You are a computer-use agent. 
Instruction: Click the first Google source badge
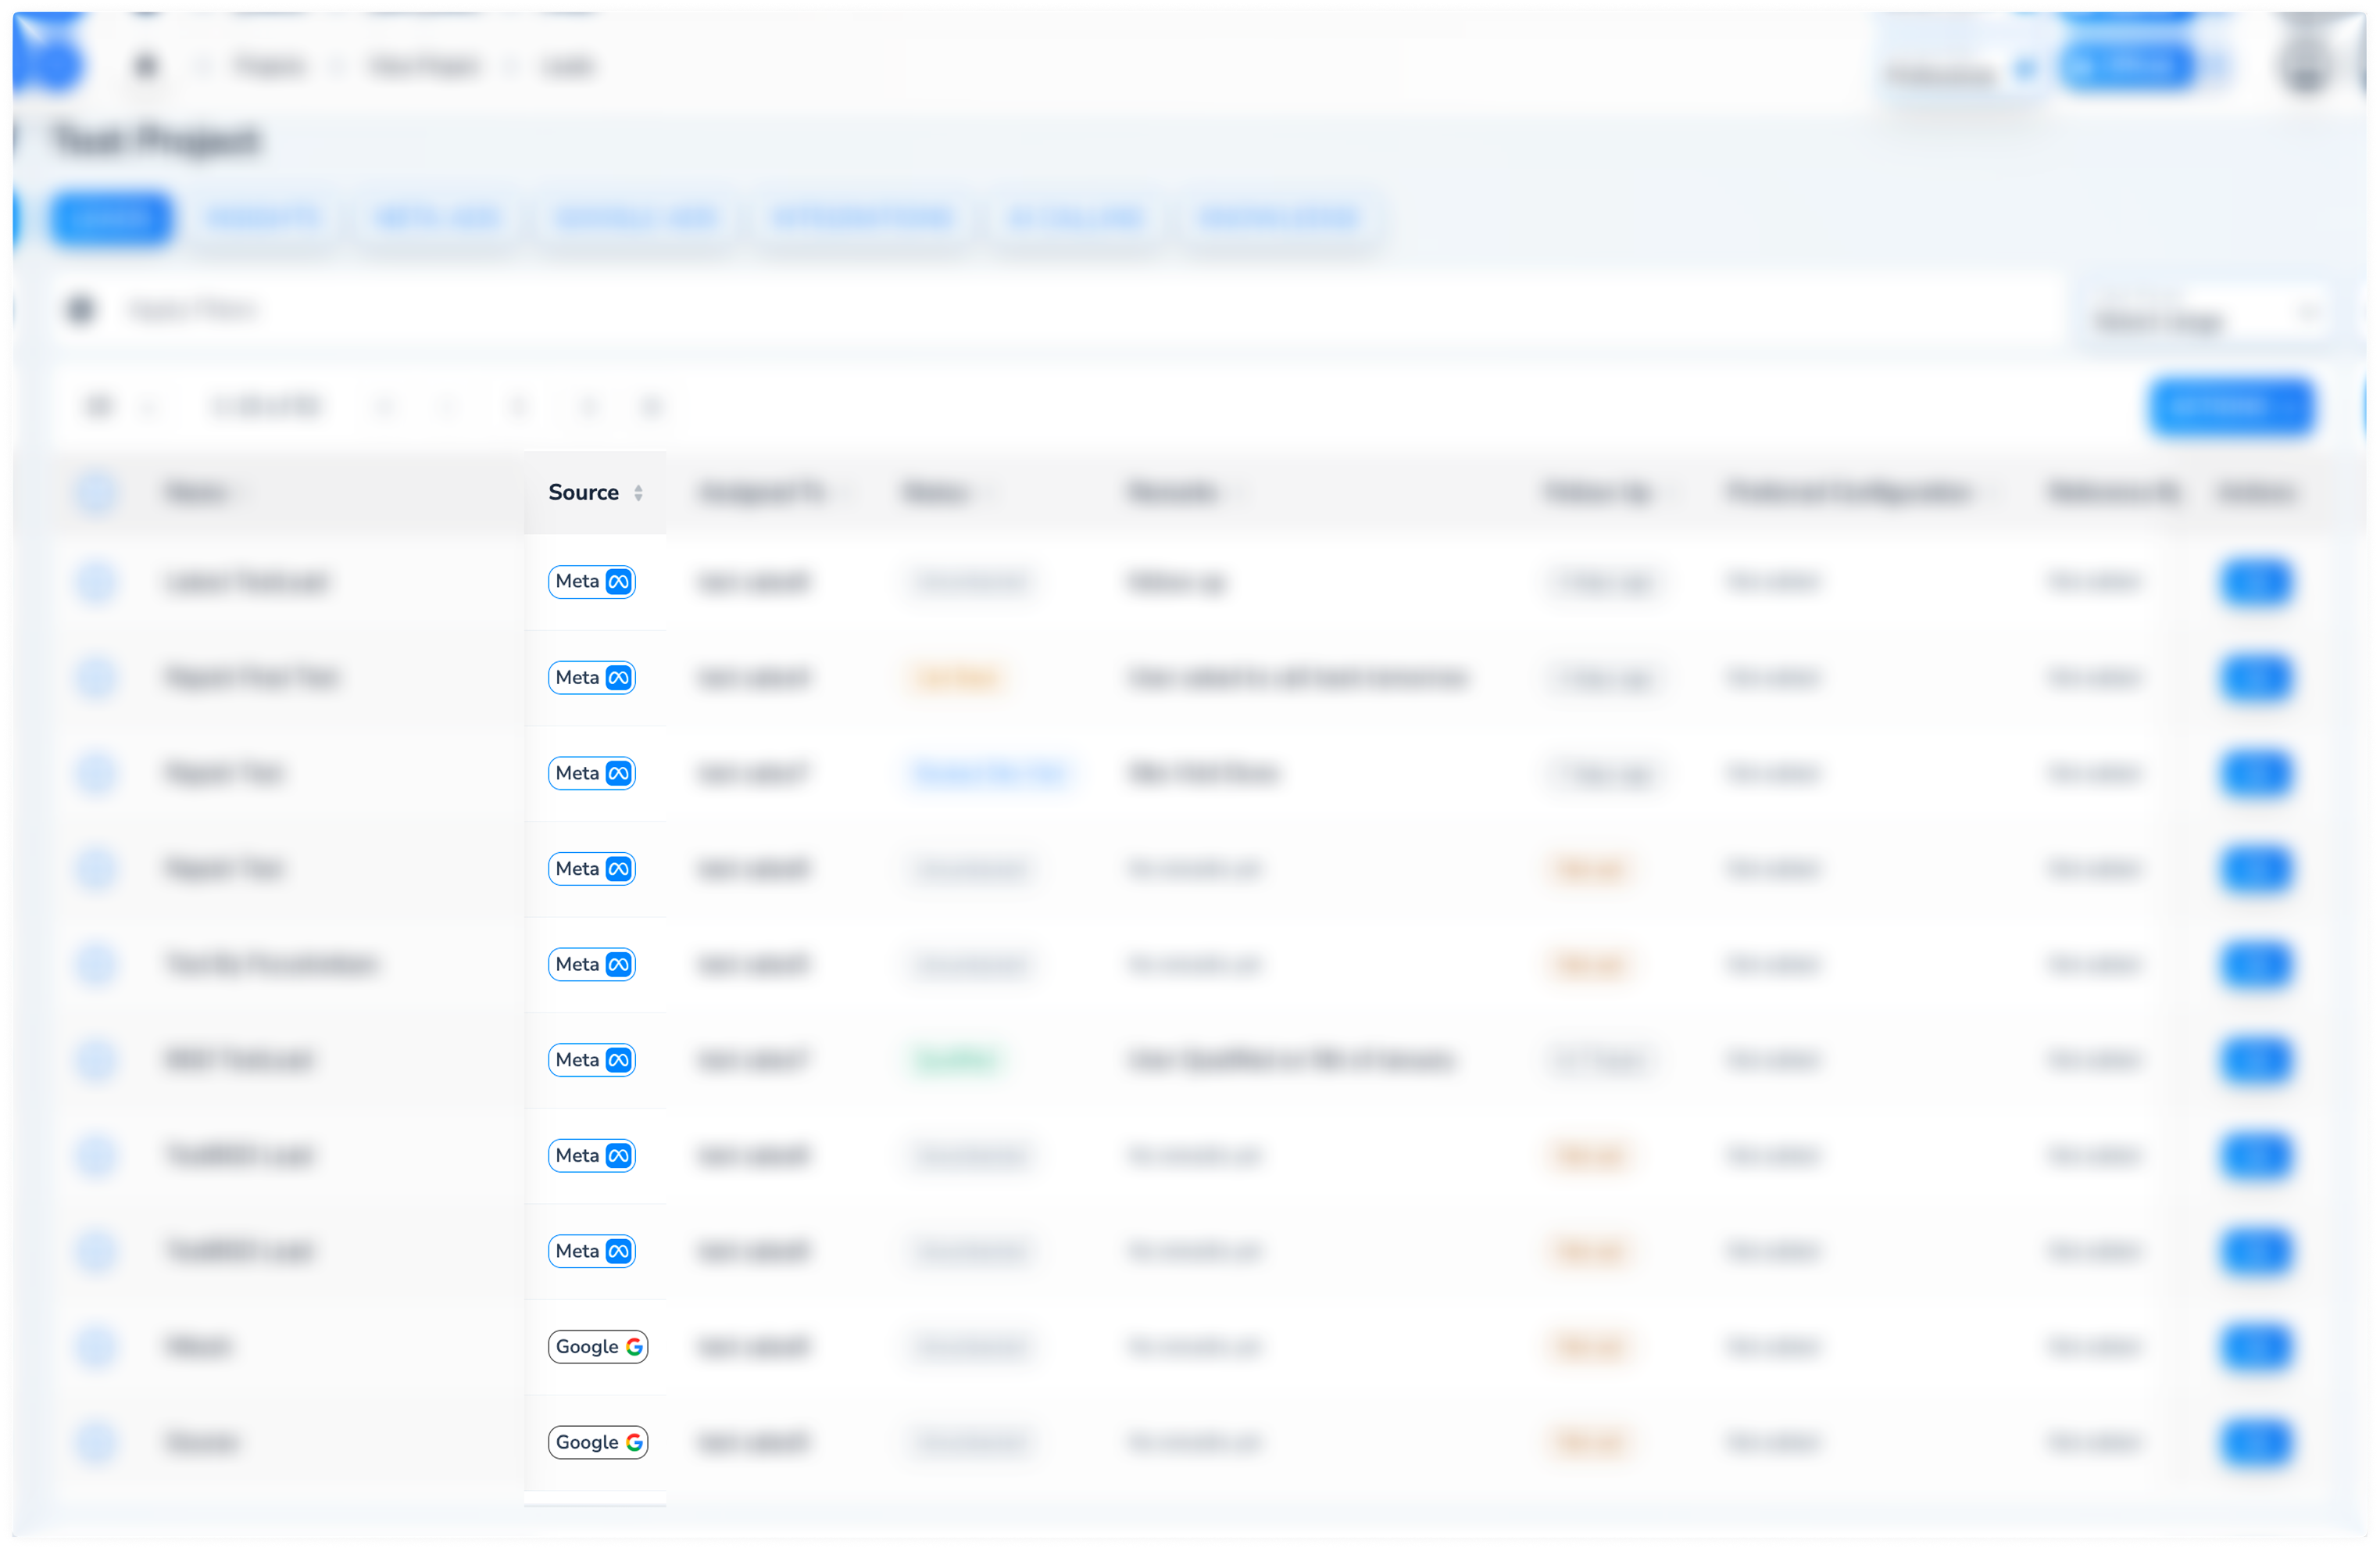pyautogui.click(x=598, y=1346)
